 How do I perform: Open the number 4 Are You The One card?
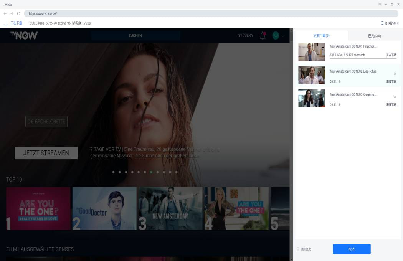(236, 208)
